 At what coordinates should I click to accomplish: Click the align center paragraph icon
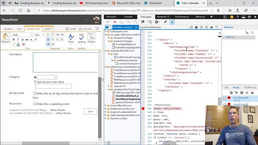coord(53,39)
